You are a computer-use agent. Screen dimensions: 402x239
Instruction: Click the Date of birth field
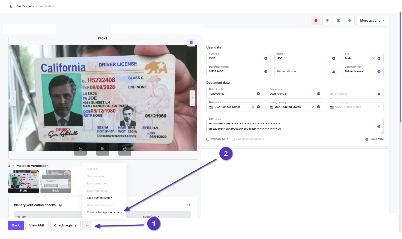click(235, 94)
